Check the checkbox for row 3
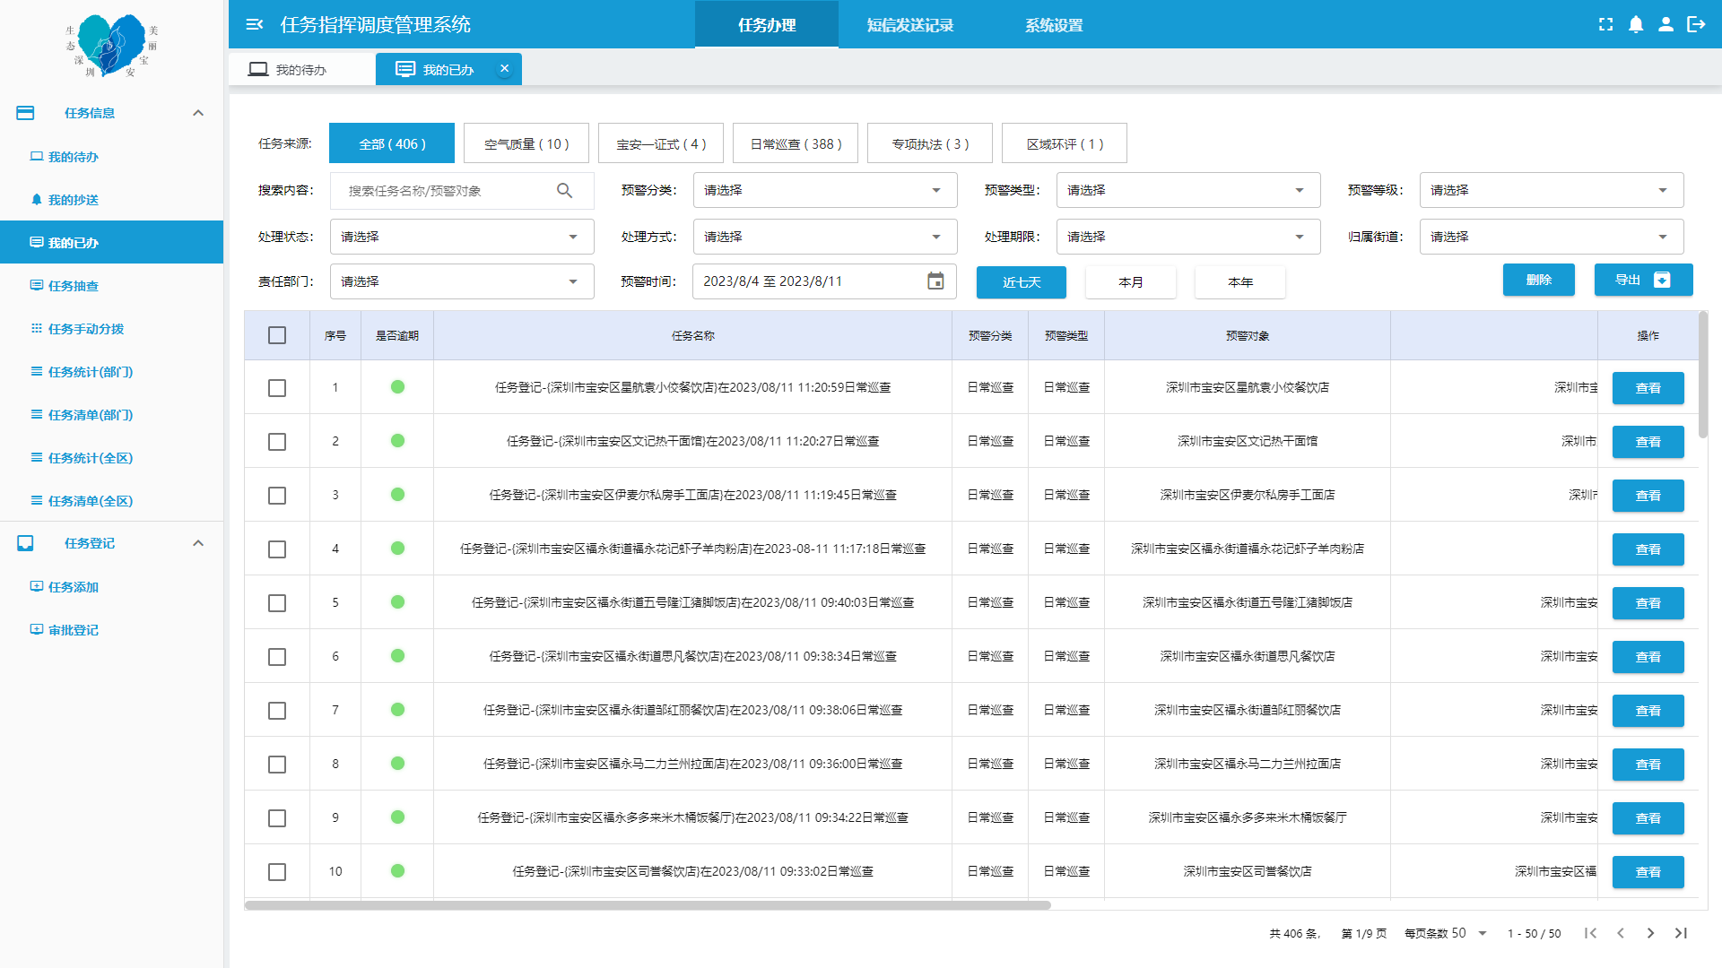Viewport: 1722px width, 968px height. coord(277,496)
